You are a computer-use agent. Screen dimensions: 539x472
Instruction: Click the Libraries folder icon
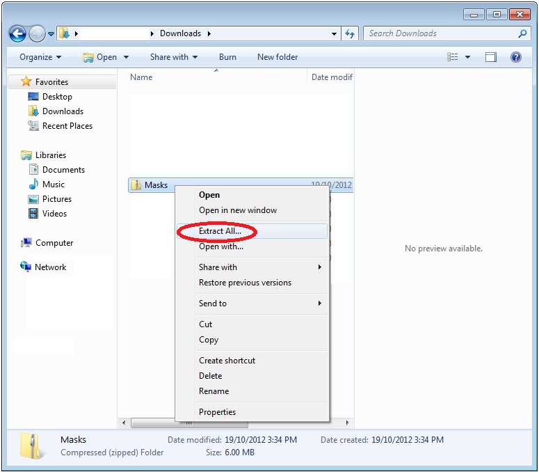(26, 155)
